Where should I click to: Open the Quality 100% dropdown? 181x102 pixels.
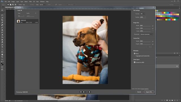point(143,17)
